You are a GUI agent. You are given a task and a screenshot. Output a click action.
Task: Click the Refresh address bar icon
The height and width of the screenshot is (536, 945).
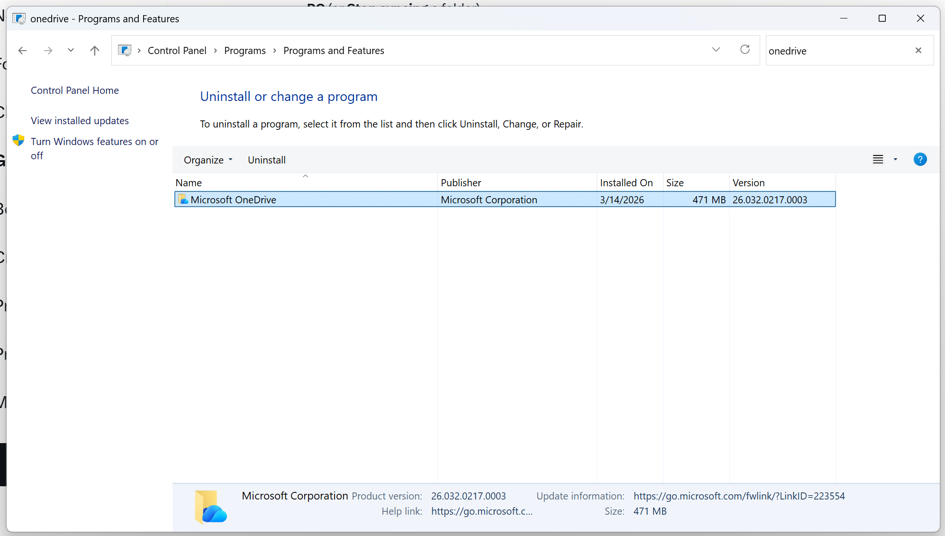pyautogui.click(x=745, y=49)
